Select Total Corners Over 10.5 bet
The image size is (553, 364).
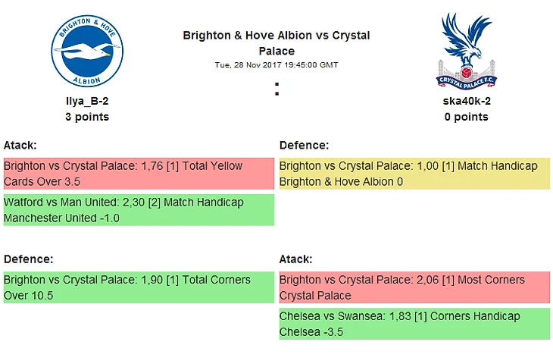(x=137, y=287)
